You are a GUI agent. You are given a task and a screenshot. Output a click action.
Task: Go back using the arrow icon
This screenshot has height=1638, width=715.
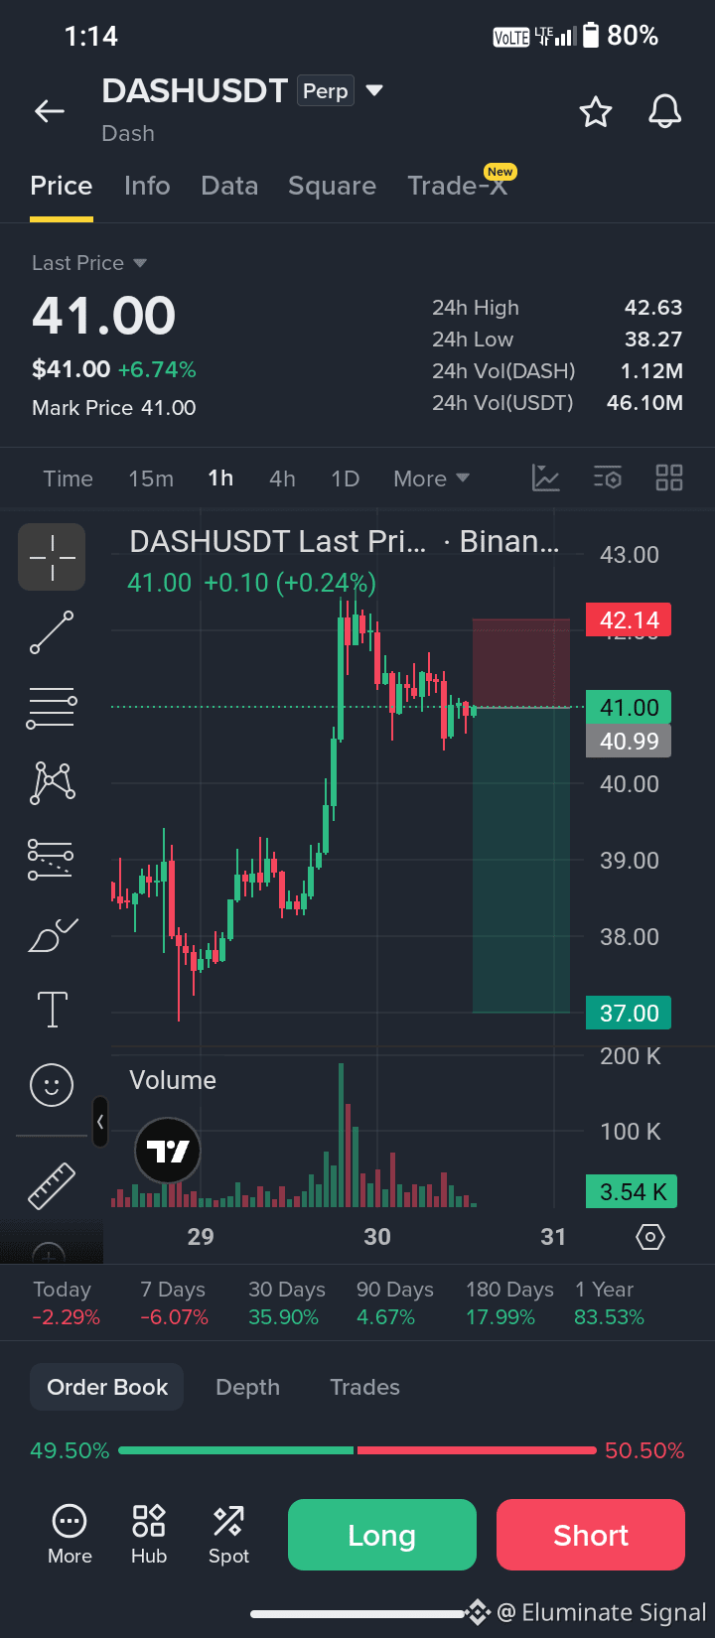[50, 111]
